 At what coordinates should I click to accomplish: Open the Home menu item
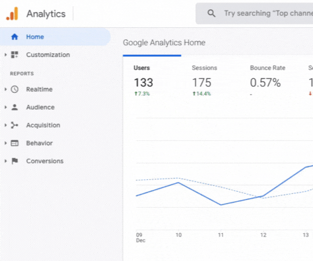(55, 37)
